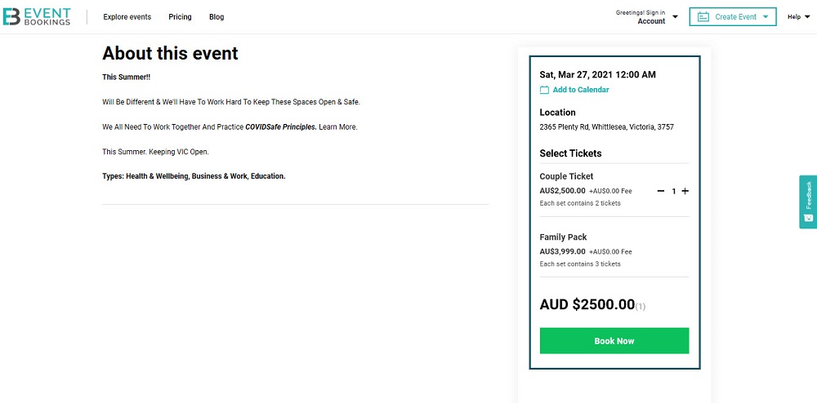Expand the Account dropdown arrow
The image size is (817, 403).
click(676, 16)
